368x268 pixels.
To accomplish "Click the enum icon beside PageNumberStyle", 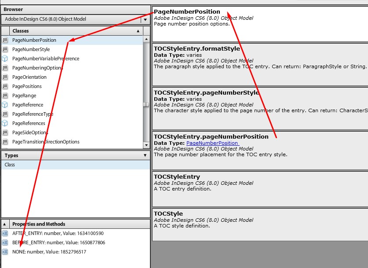I will click(5, 49).
